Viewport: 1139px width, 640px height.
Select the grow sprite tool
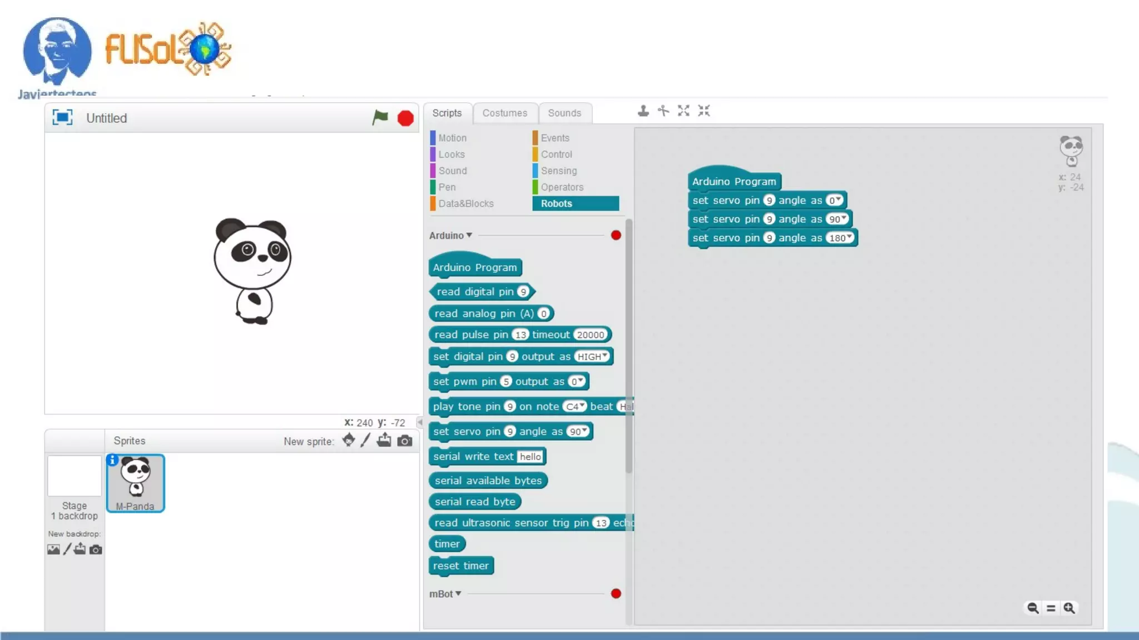point(684,111)
